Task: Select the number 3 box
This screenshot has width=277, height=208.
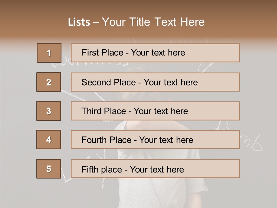Action: [49, 111]
